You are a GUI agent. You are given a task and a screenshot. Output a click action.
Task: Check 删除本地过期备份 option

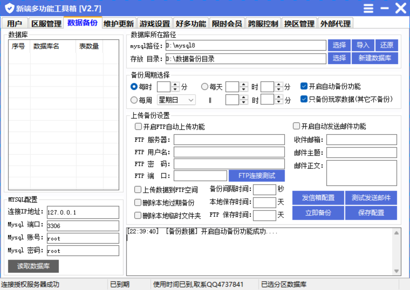tap(138, 202)
